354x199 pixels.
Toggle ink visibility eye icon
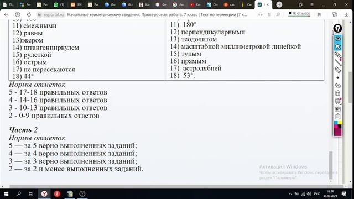337,39
